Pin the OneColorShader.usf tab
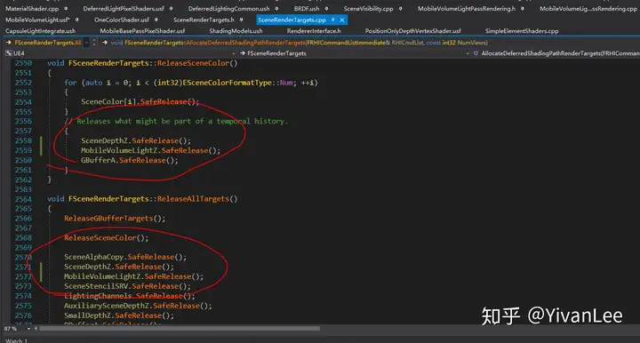This screenshot has height=343, width=640. coord(156,20)
